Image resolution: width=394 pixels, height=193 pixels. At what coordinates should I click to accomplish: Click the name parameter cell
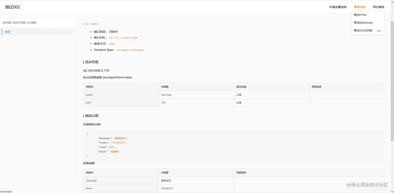point(121,95)
